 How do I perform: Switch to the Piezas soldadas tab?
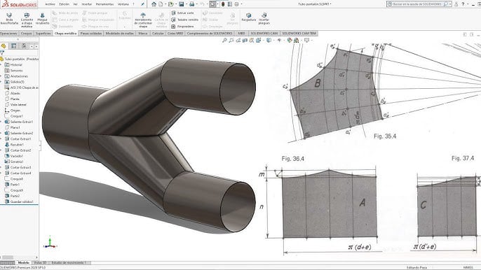[x=91, y=34]
